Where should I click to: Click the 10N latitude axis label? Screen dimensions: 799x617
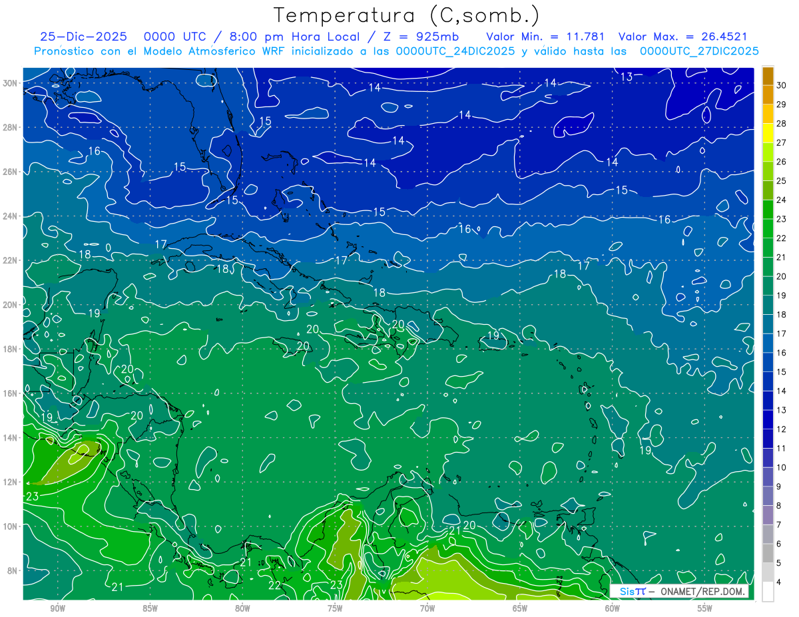[11, 526]
